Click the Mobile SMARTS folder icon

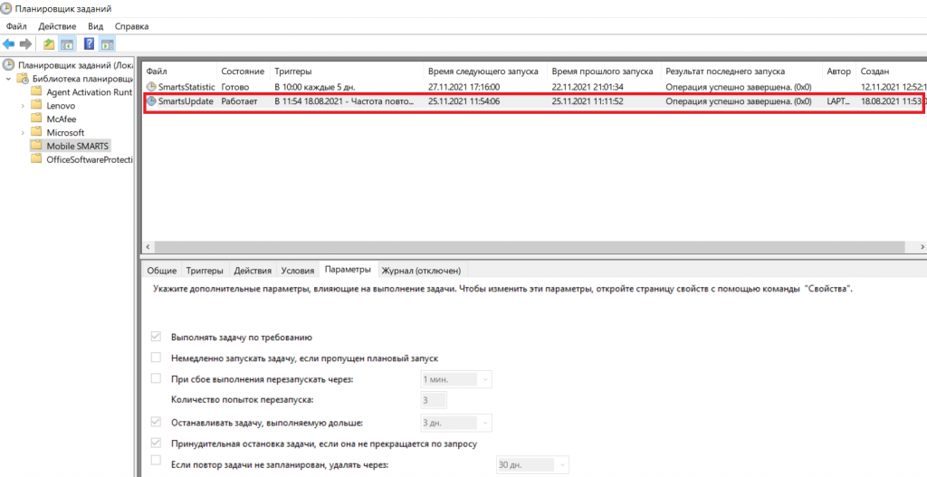point(36,146)
